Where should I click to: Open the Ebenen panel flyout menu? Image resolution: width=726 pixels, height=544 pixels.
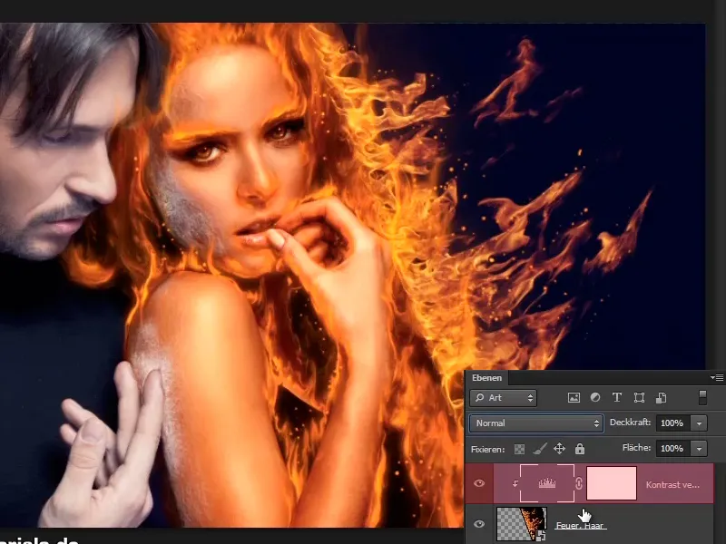point(717,378)
